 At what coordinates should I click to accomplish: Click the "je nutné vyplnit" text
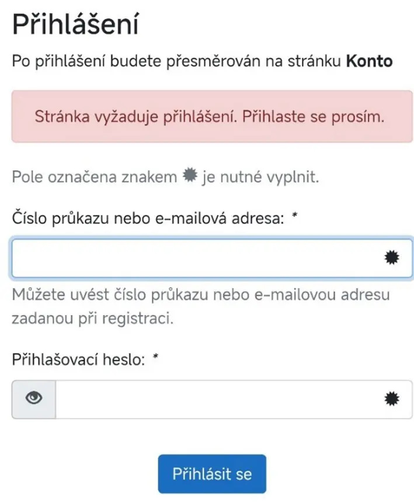pyautogui.click(x=260, y=177)
